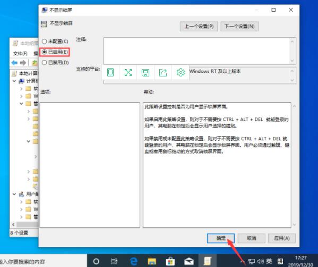Open File Explorer from the taskbar
318x267 pixels.
click(x=152, y=261)
